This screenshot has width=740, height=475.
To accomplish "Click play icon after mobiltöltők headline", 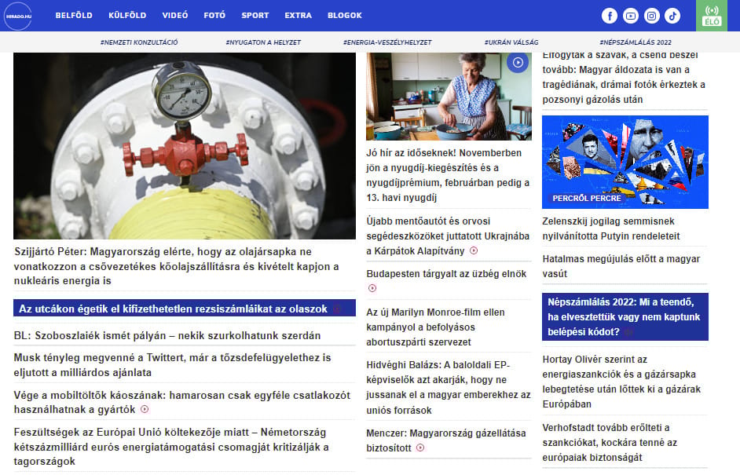I will tap(145, 409).
